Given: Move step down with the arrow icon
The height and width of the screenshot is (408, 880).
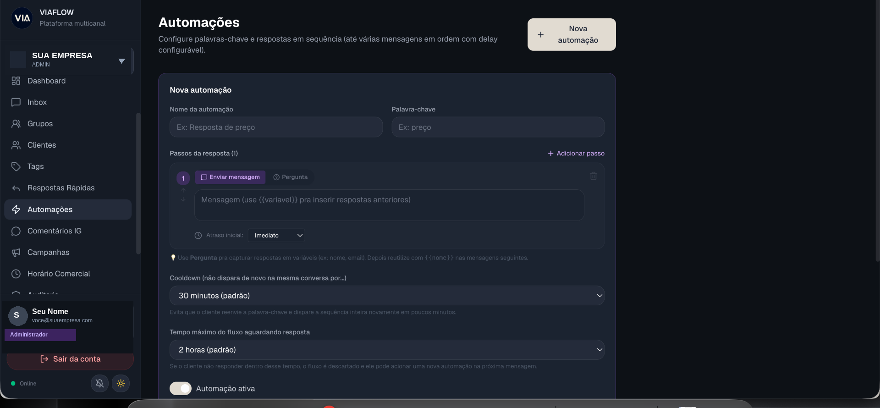Looking at the screenshot, I should 183,199.
